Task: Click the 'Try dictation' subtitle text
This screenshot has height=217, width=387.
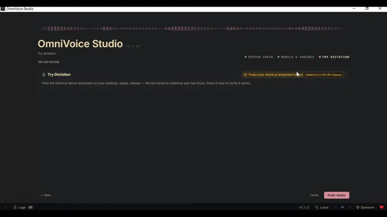Action: [x=46, y=53]
